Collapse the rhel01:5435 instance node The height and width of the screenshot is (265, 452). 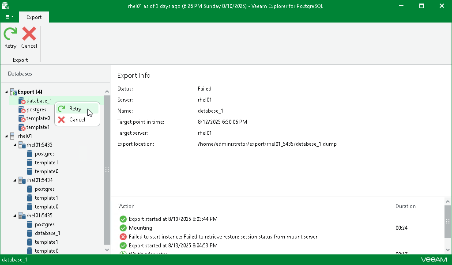pyautogui.click(x=15, y=216)
